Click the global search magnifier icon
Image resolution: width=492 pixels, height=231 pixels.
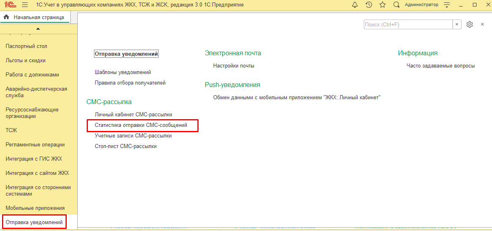pyautogui.click(x=396, y=5)
